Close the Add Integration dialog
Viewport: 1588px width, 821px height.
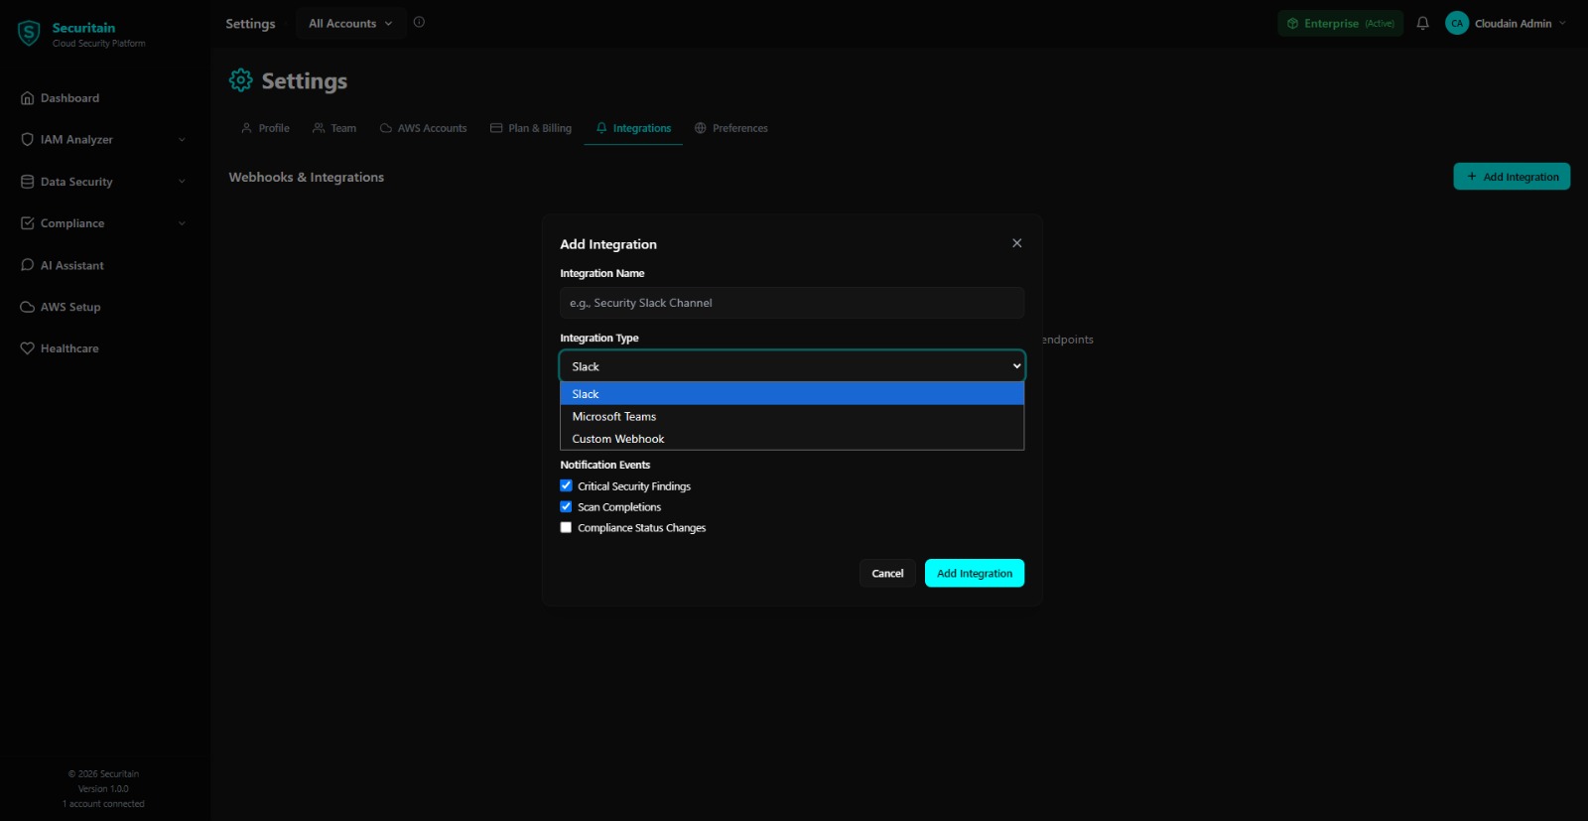(1016, 243)
